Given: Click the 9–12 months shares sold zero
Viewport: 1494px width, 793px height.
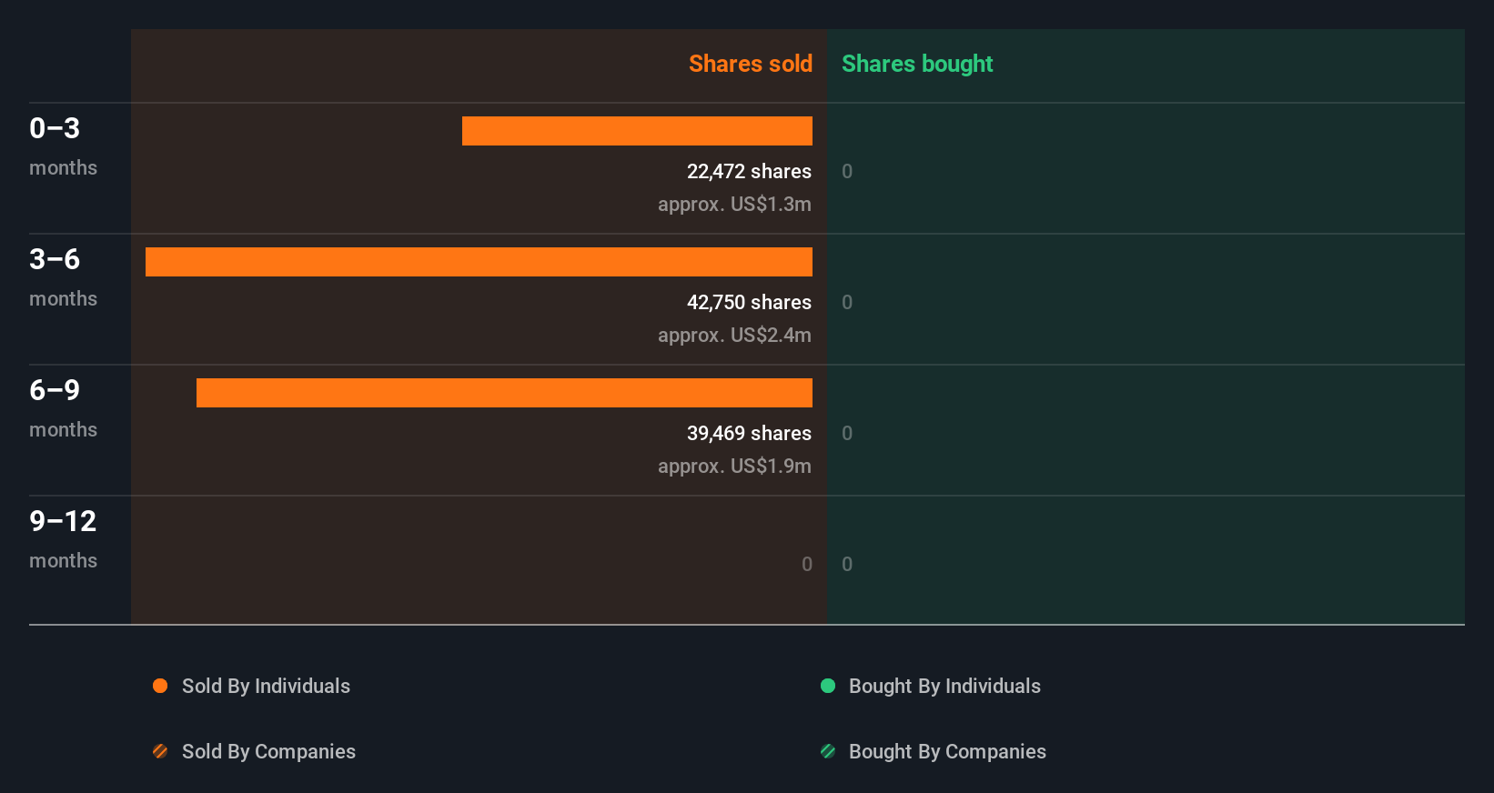Looking at the screenshot, I should pos(807,564).
